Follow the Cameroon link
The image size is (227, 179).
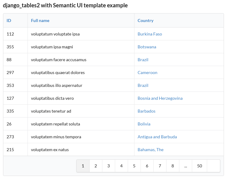147,73
